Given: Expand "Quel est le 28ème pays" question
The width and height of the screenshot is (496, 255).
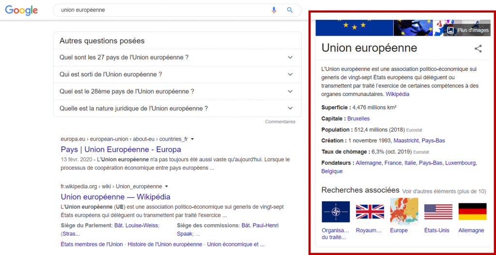Looking at the screenshot, I should (x=290, y=91).
